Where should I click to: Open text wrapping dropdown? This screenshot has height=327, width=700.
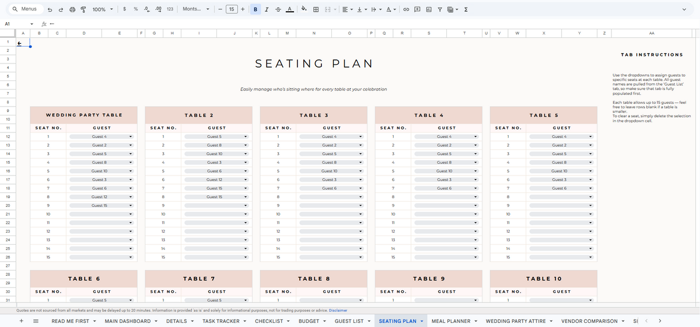click(376, 9)
